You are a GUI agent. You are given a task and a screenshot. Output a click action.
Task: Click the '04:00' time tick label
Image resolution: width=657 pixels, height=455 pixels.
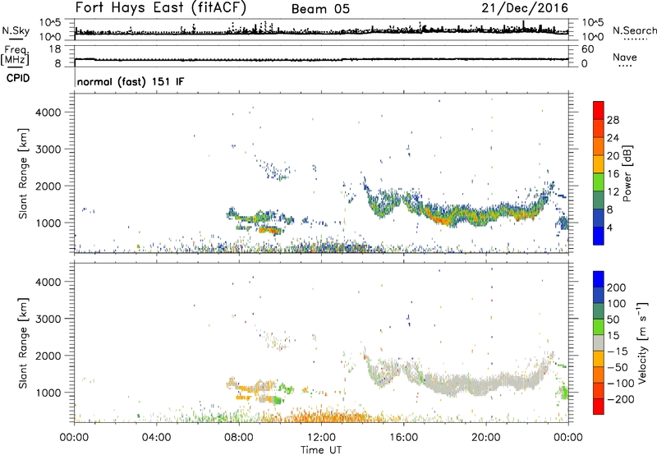point(156,438)
